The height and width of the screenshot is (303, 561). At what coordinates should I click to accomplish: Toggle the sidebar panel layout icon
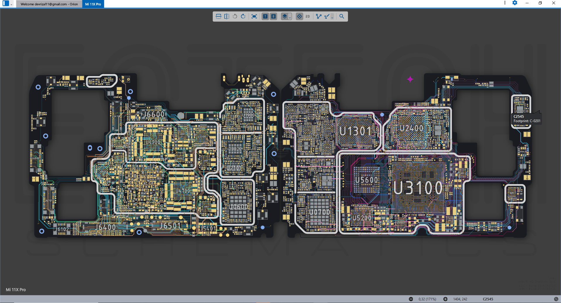(6, 3)
